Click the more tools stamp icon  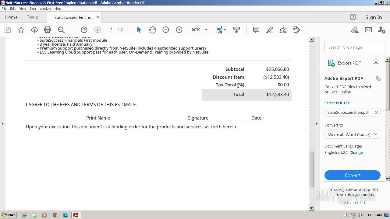click(x=296, y=30)
